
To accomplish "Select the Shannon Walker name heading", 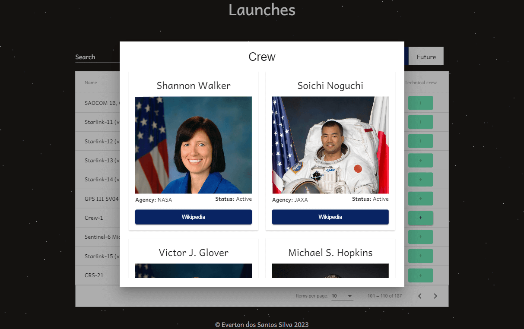I will tap(194, 85).
